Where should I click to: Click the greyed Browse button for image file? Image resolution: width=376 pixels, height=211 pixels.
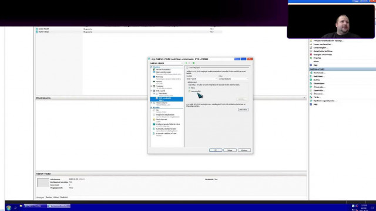[x=241, y=99]
